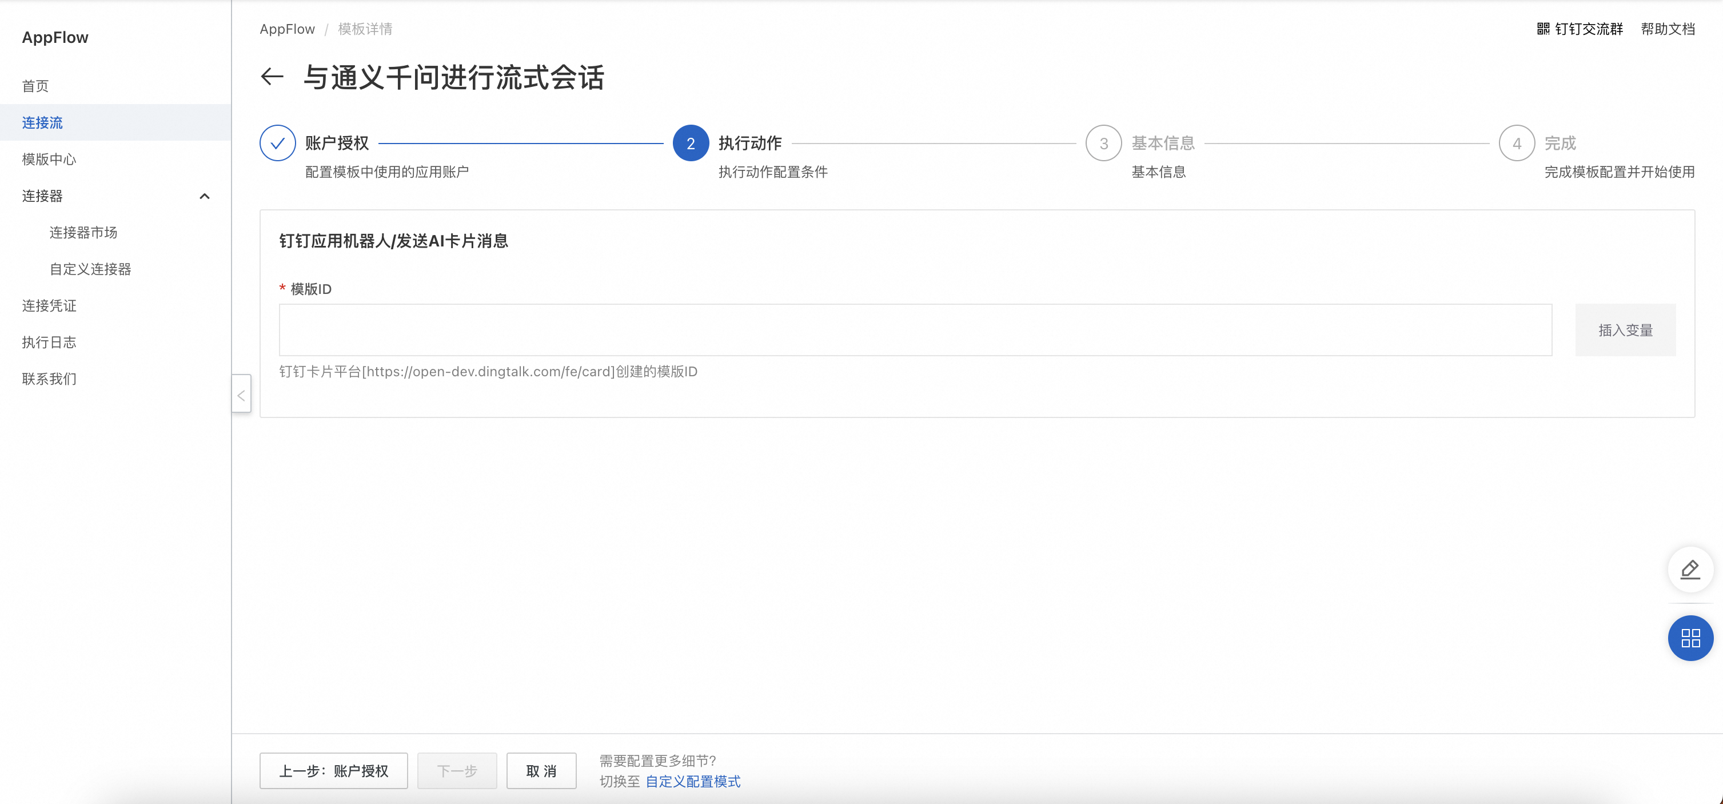The height and width of the screenshot is (804, 1723).
Task: Click the active step 2 circle
Action: [x=690, y=143]
